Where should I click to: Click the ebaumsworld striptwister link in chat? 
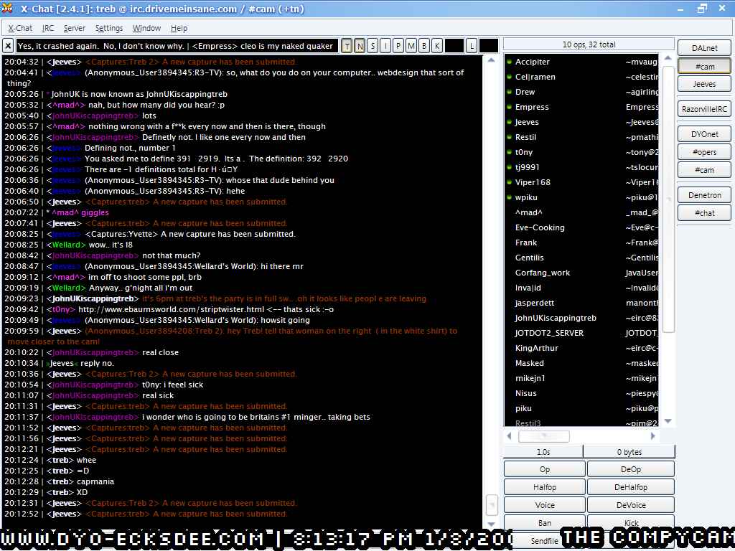pyautogui.click(x=171, y=309)
